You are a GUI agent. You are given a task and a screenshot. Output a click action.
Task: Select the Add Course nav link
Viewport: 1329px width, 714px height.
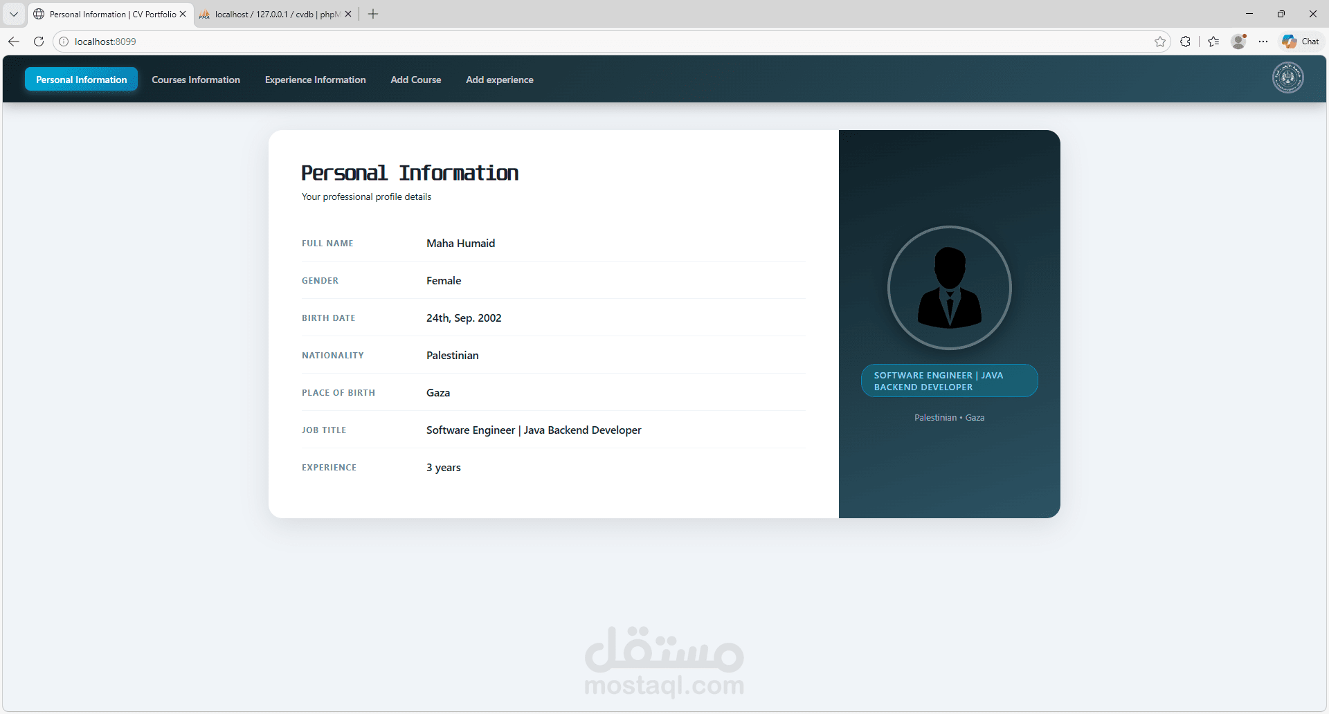tap(415, 79)
